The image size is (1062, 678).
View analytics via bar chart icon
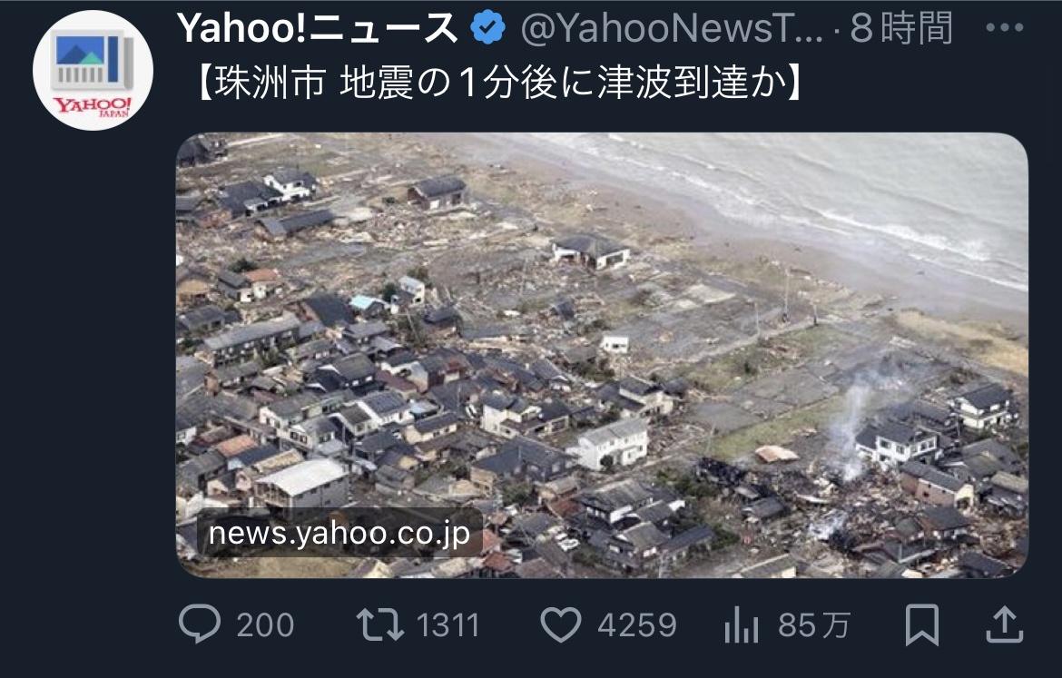pos(741,624)
